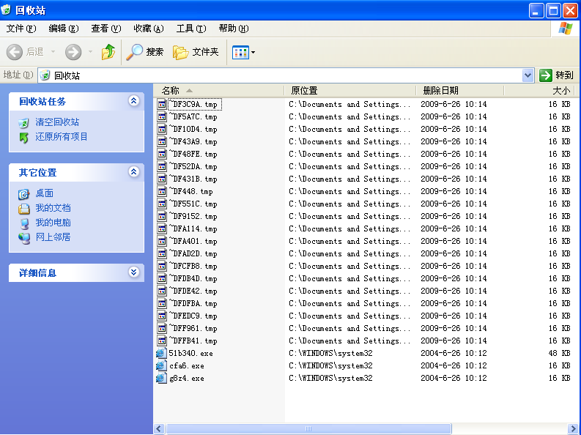Select file icon of ~DF52DA.tmp

pos(162,166)
